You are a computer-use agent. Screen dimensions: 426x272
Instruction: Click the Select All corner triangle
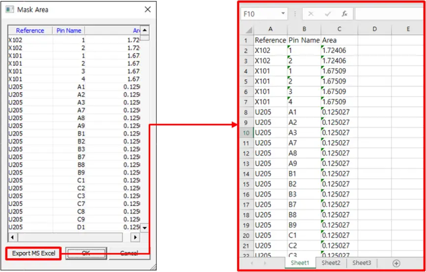[247, 29]
